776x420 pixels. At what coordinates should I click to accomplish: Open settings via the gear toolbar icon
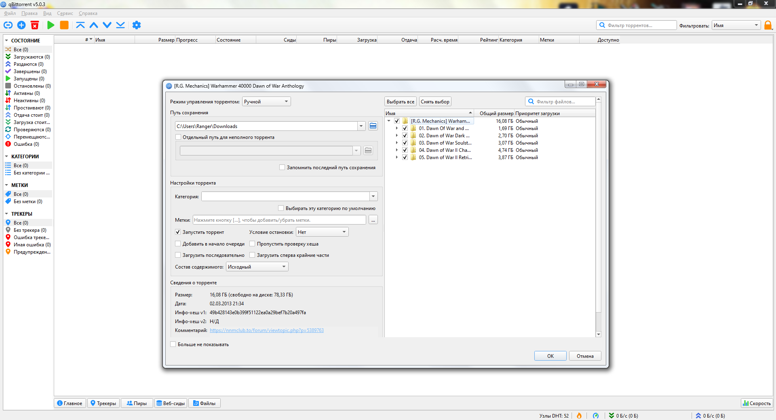(137, 25)
